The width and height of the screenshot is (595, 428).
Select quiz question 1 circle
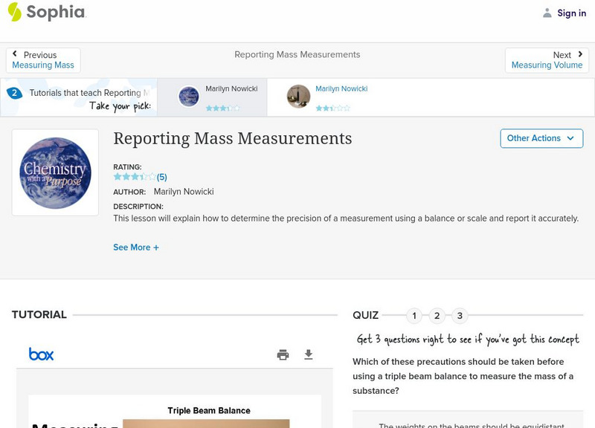pyautogui.click(x=414, y=316)
